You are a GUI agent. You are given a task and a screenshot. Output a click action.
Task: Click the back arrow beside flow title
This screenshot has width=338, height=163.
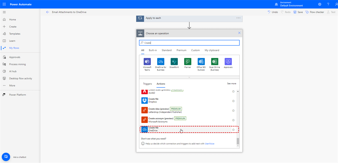pyautogui.click(x=48, y=12)
